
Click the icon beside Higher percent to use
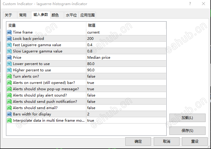(9, 70)
